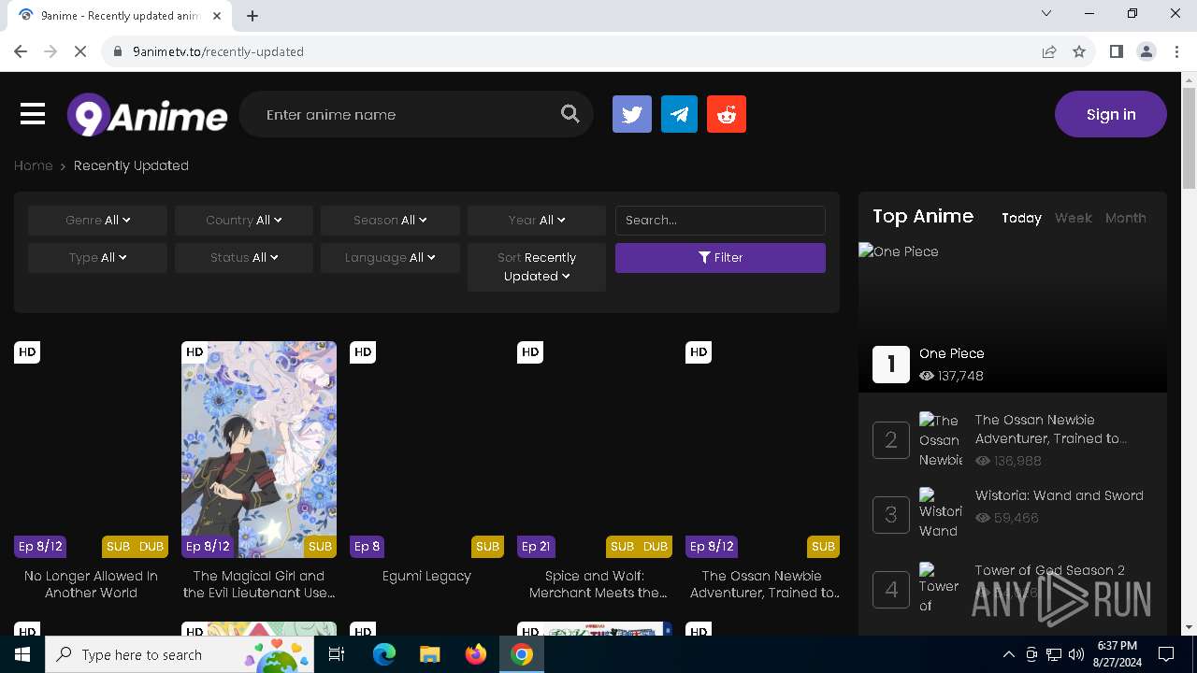Open Task View on the taskbar
1197x673 pixels.
pos(337,654)
